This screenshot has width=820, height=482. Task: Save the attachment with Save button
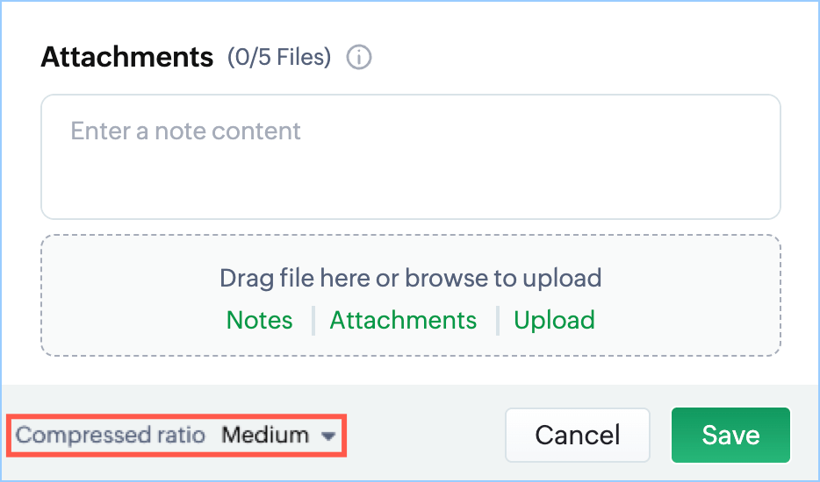click(x=730, y=435)
